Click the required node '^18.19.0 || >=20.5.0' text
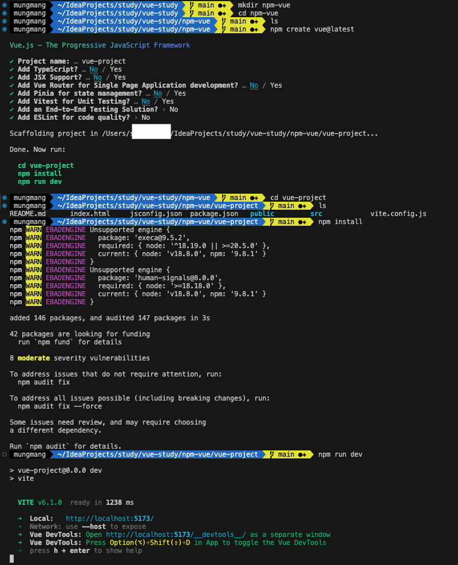This screenshot has height=565, width=458. 214,246
